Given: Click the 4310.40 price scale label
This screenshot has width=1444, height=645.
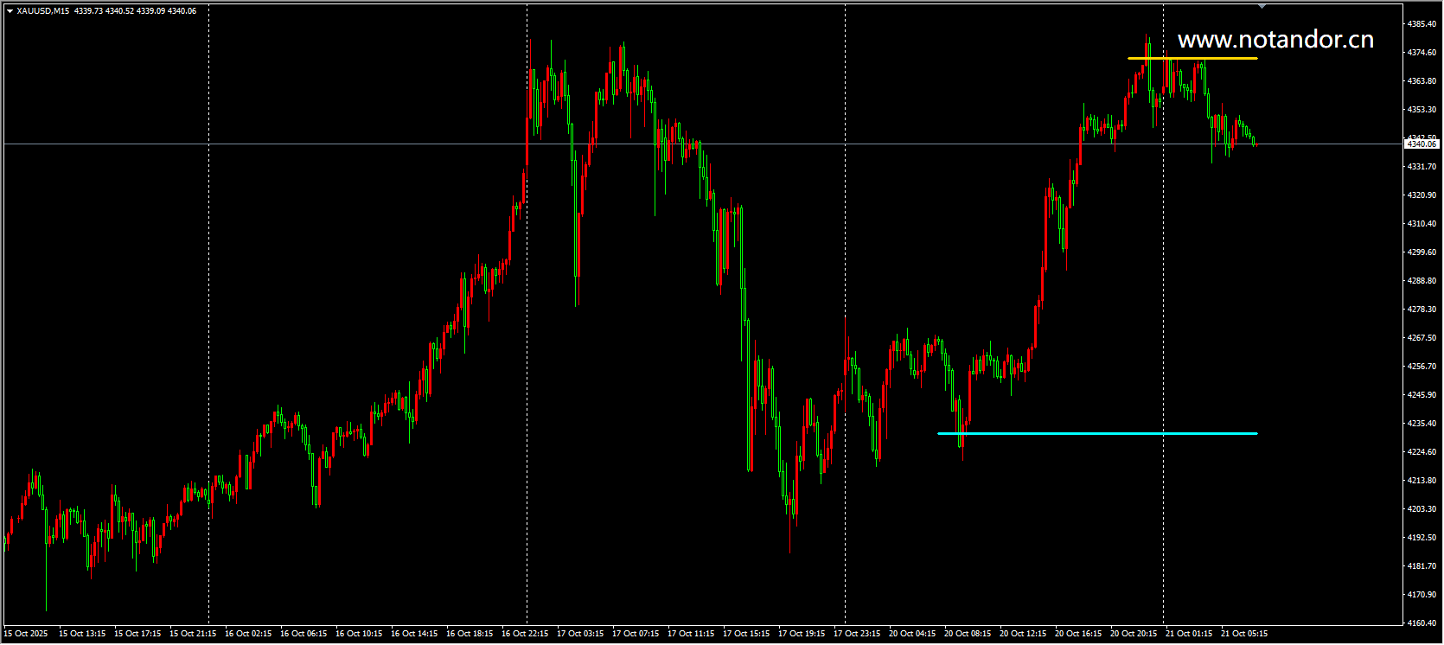Looking at the screenshot, I should click(x=1422, y=224).
